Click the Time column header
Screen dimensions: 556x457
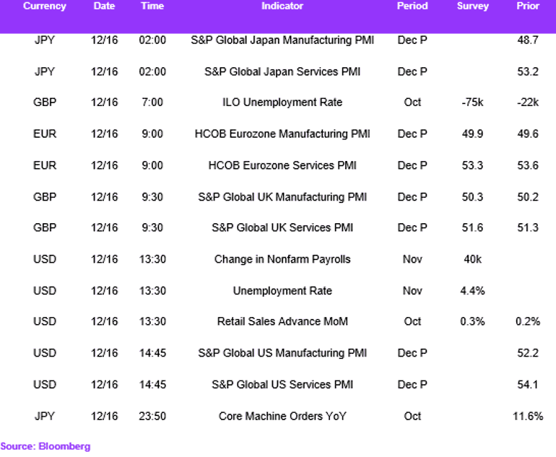(152, 6)
